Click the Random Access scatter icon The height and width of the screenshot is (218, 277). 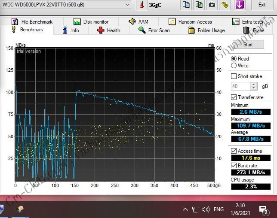[172, 22]
